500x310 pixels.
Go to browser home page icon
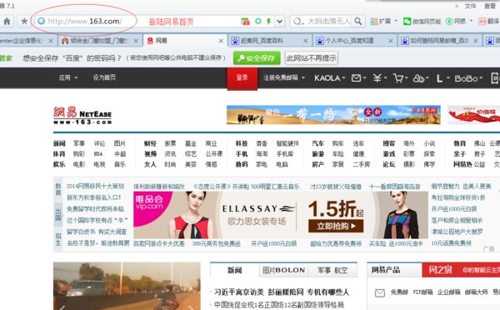7,22
